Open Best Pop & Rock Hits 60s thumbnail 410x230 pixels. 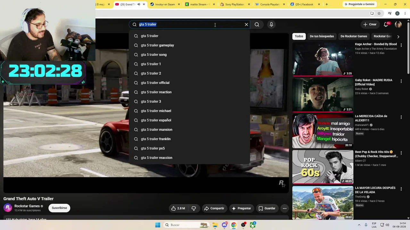[x=323, y=167]
